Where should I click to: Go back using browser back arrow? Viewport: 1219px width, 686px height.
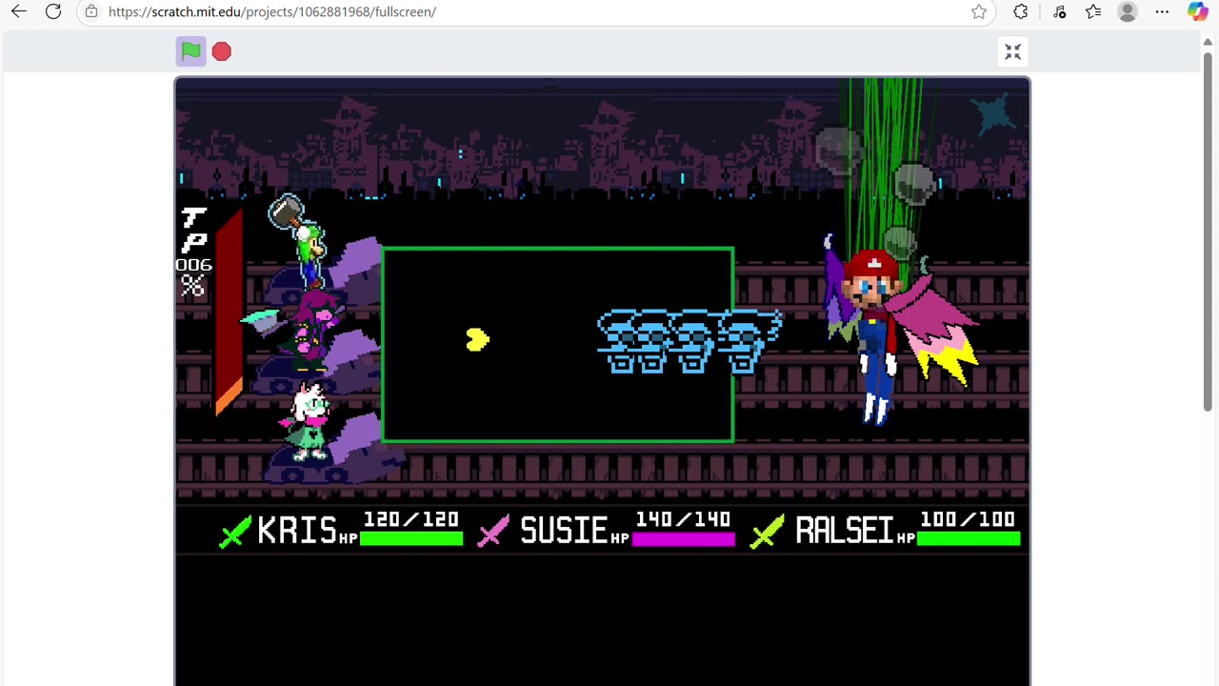19,11
